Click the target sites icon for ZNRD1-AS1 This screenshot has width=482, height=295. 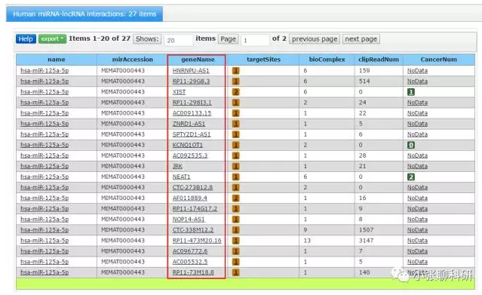pyautogui.click(x=236, y=124)
